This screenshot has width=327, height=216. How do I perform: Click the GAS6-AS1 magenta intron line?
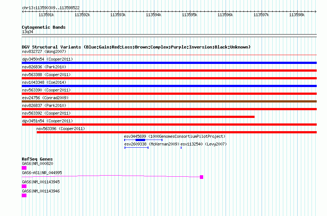point(111,176)
